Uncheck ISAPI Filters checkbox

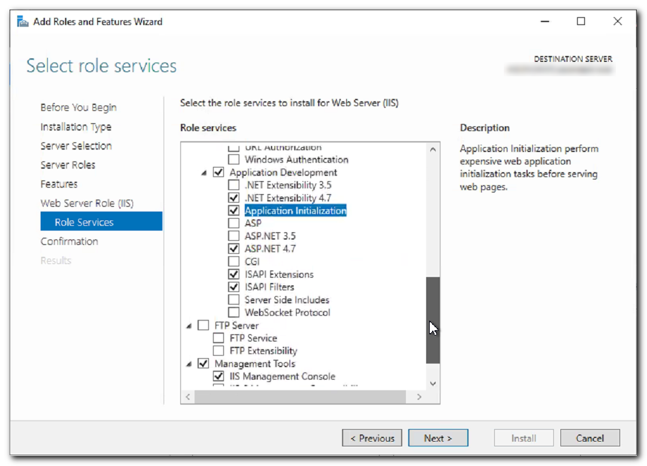click(233, 287)
